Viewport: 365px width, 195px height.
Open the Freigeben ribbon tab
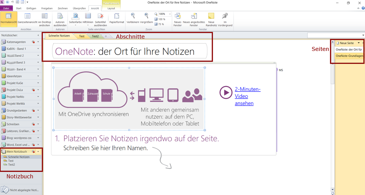point(47,9)
